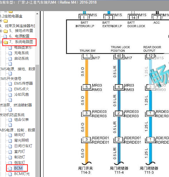The height and width of the screenshot is (177, 169).
Task: Collapse the 7、系统电路图 tree node
Action: point(1,42)
